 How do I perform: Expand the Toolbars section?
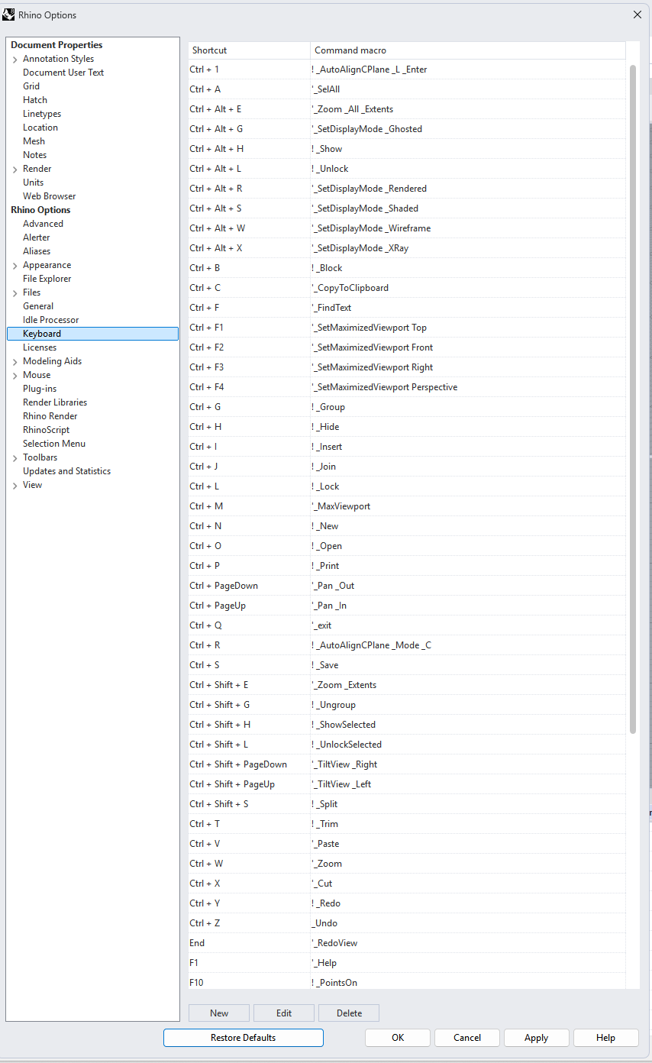pyautogui.click(x=15, y=457)
